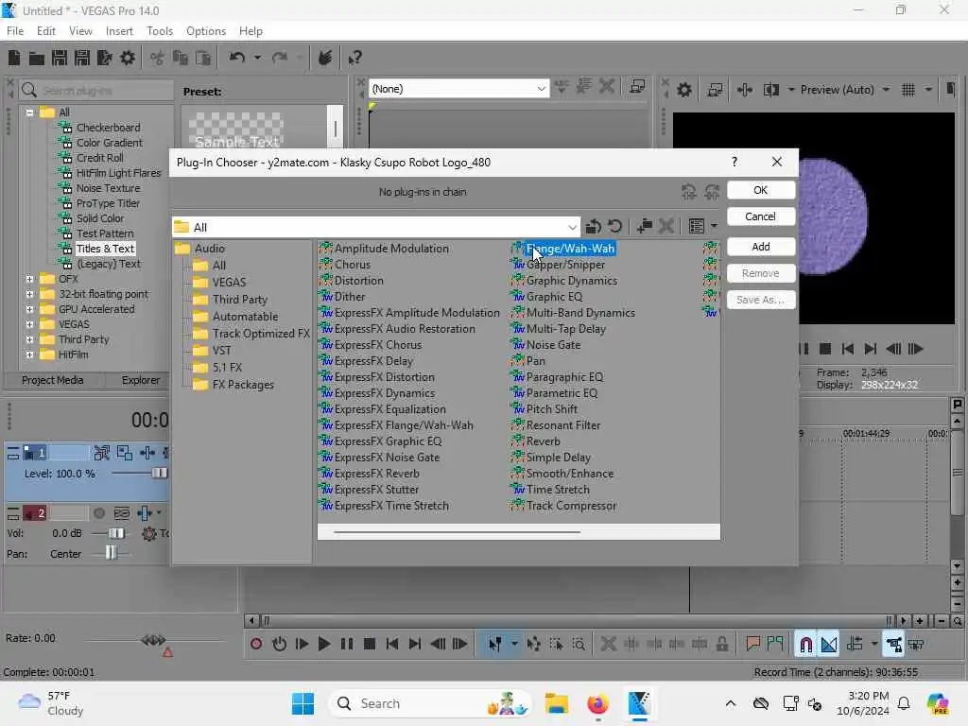Adjust track 1 Level slider
This screenshot has width=968, height=726.
tap(159, 474)
